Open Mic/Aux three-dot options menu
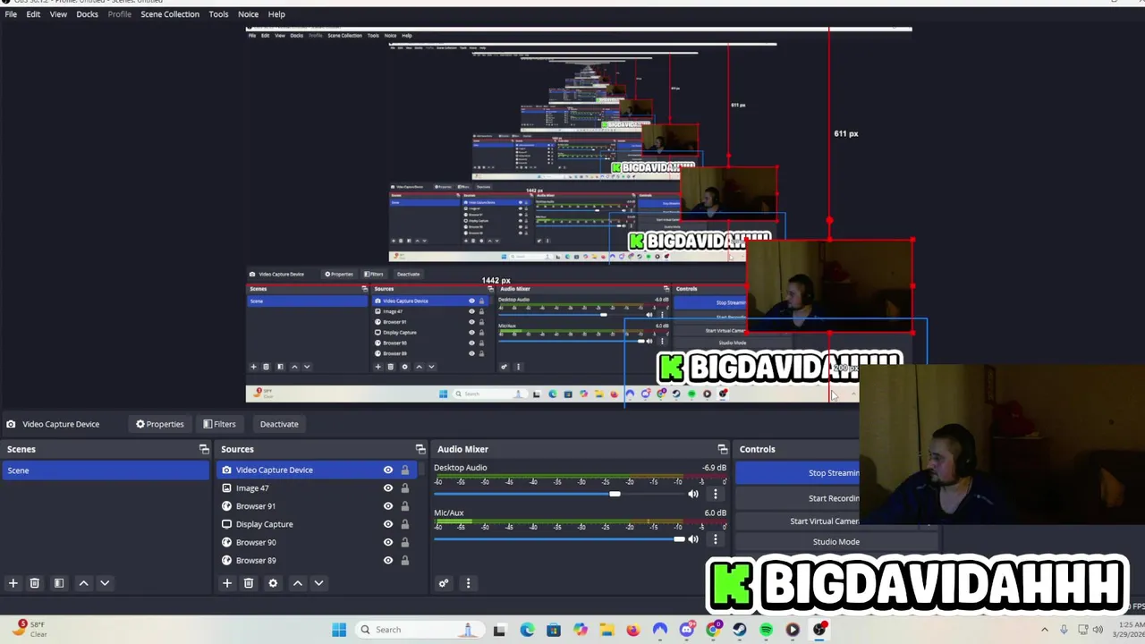 point(715,538)
